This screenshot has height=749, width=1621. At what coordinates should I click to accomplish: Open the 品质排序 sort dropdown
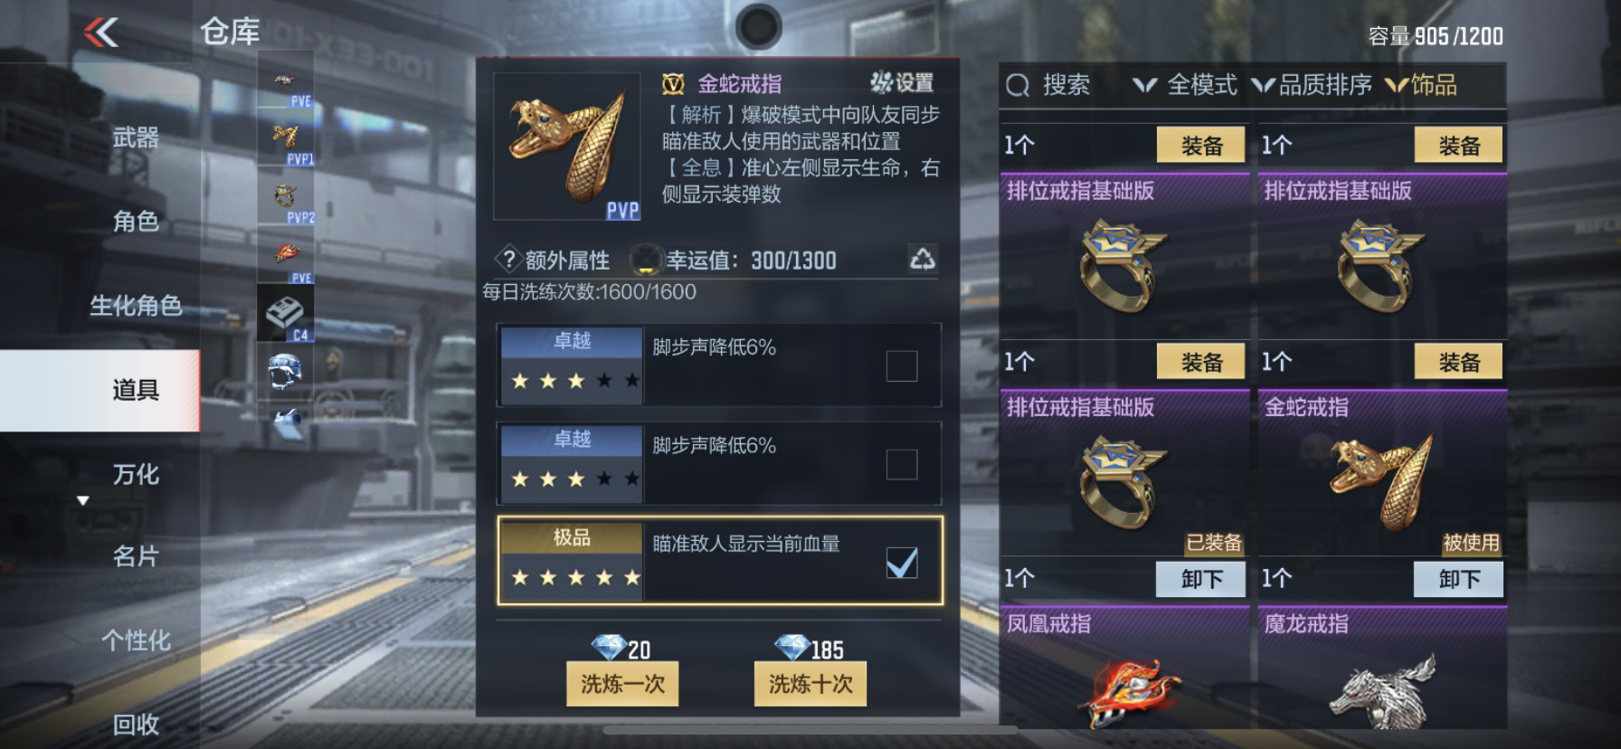(1312, 85)
